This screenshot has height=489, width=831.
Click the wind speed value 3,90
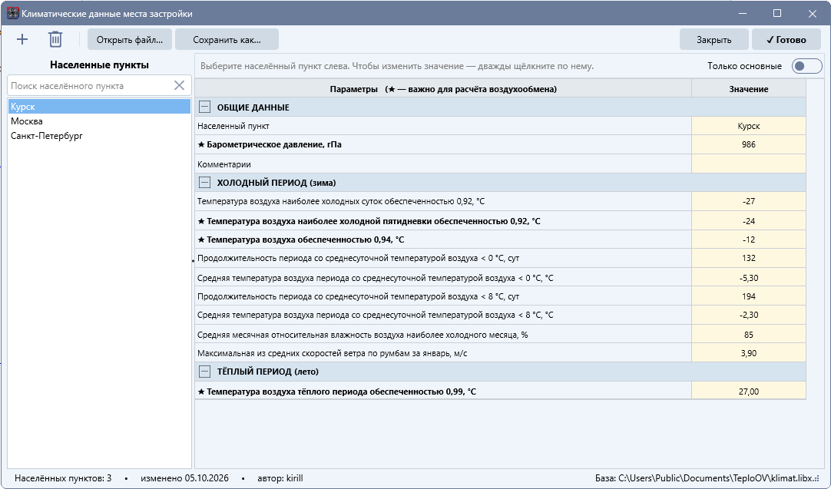point(748,353)
